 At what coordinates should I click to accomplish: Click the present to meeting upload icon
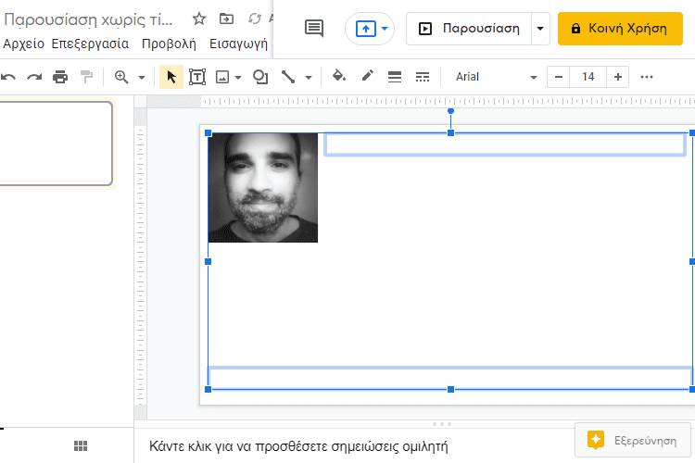pos(366,29)
